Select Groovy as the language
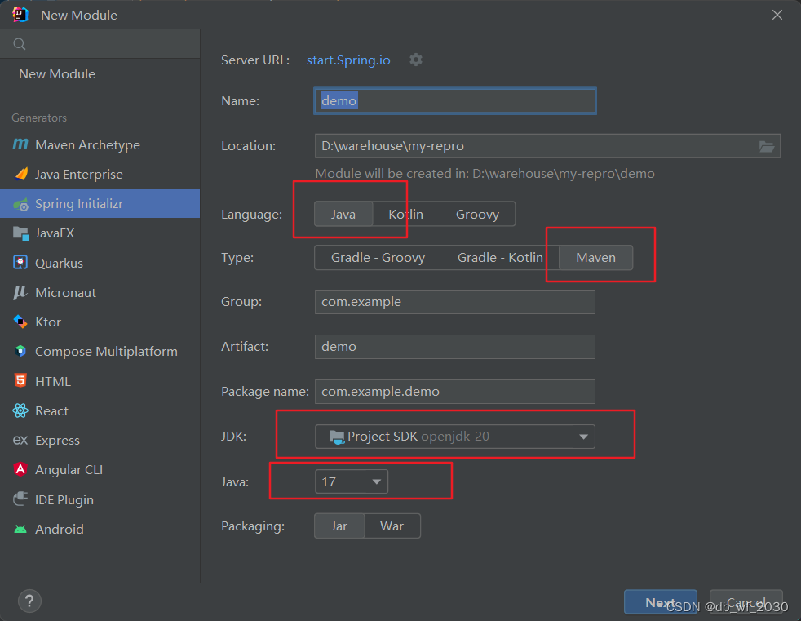Screen dimensions: 801x621 coord(477,214)
